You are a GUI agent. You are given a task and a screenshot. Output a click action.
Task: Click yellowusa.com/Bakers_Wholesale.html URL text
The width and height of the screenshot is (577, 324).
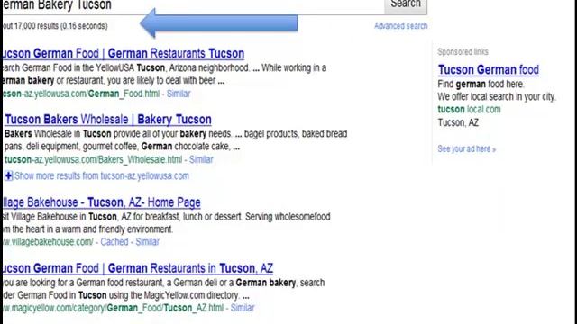[93, 159]
